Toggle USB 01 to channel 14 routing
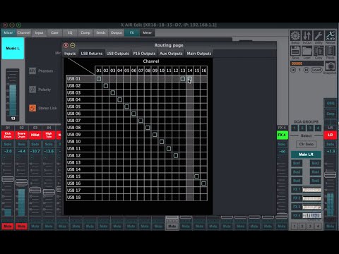Screen dimensions: 339x254 (x=190, y=79)
